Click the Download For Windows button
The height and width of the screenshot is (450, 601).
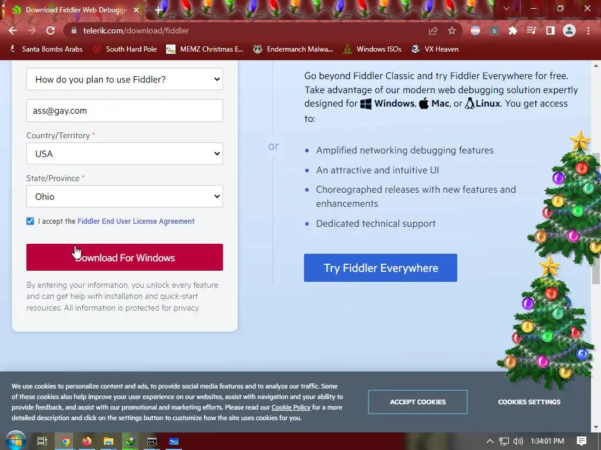pos(124,257)
